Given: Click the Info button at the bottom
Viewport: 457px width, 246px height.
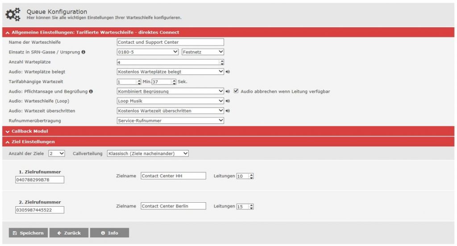Looking at the screenshot, I should click(x=109, y=233).
